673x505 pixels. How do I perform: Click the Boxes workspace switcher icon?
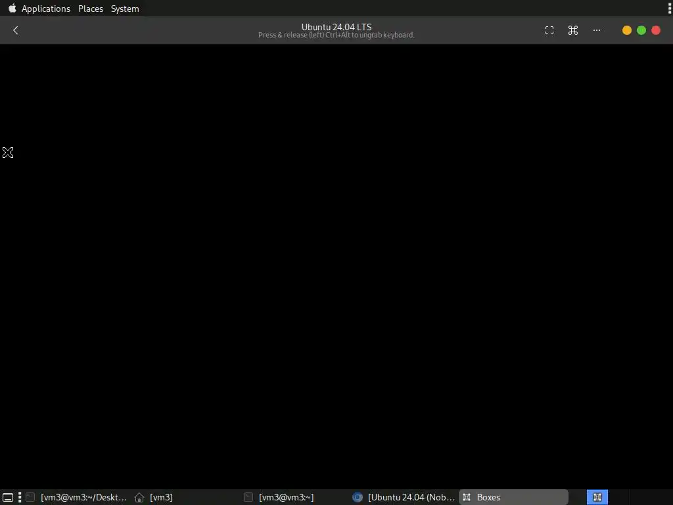coord(597,497)
